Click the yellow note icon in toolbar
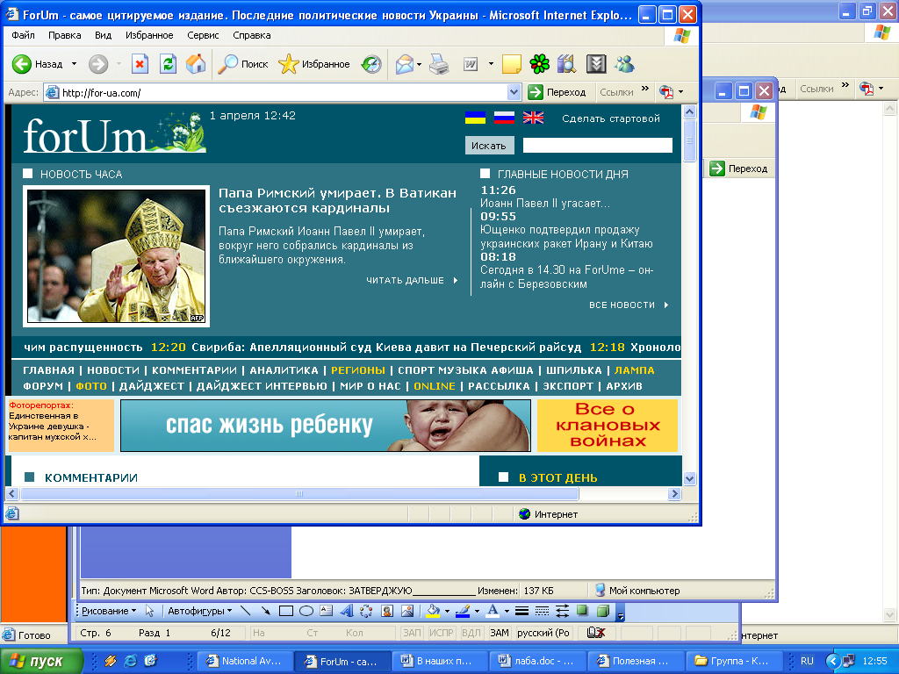The height and width of the screenshot is (674, 899). point(511,64)
